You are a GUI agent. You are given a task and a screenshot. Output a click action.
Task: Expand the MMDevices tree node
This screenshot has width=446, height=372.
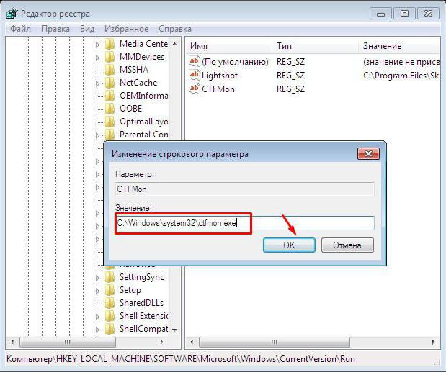tap(97, 58)
